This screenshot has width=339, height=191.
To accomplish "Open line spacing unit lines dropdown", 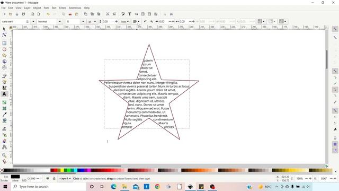I will click(125, 21).
